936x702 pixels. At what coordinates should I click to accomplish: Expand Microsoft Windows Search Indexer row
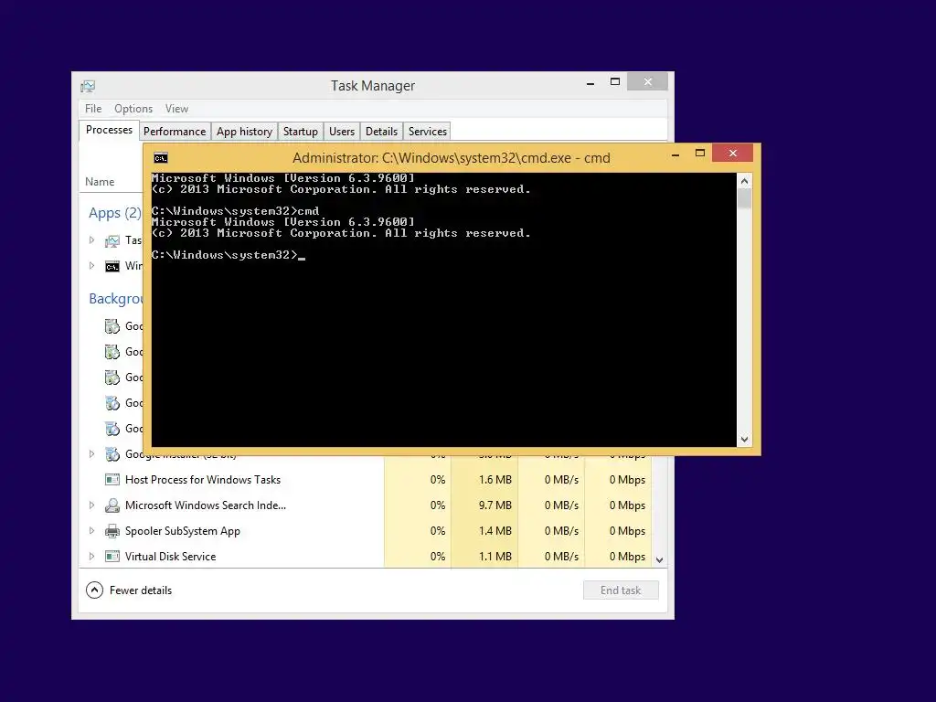click(91, 505)
